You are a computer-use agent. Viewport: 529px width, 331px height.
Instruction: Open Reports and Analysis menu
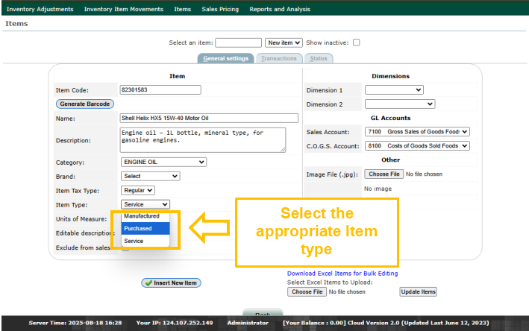(x=280, y=9)
